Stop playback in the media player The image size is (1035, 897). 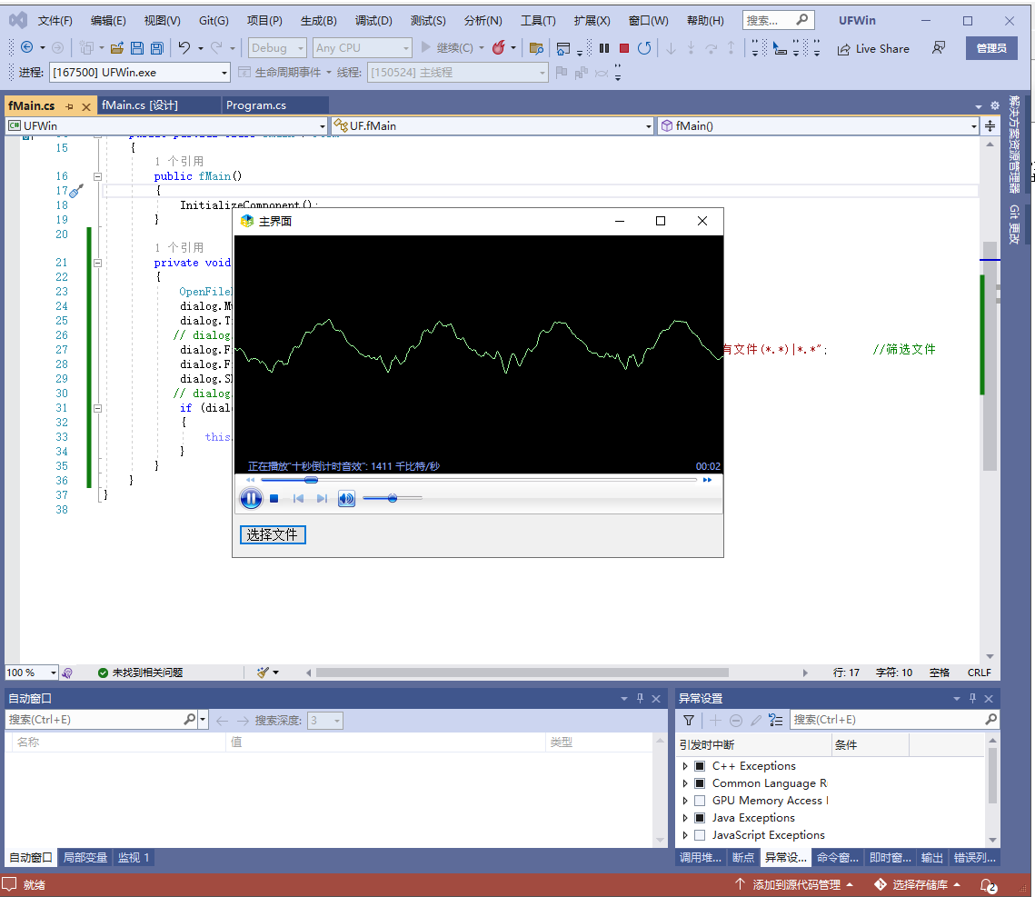274,498
